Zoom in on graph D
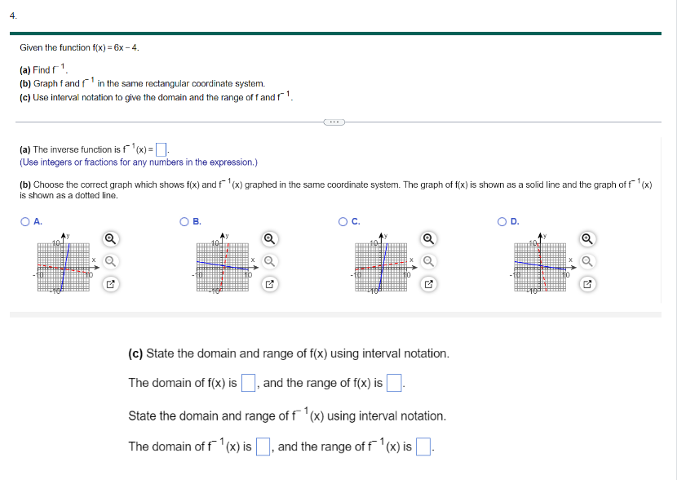The height and width of the screenshot is (480, 677). tap(588, 239)
